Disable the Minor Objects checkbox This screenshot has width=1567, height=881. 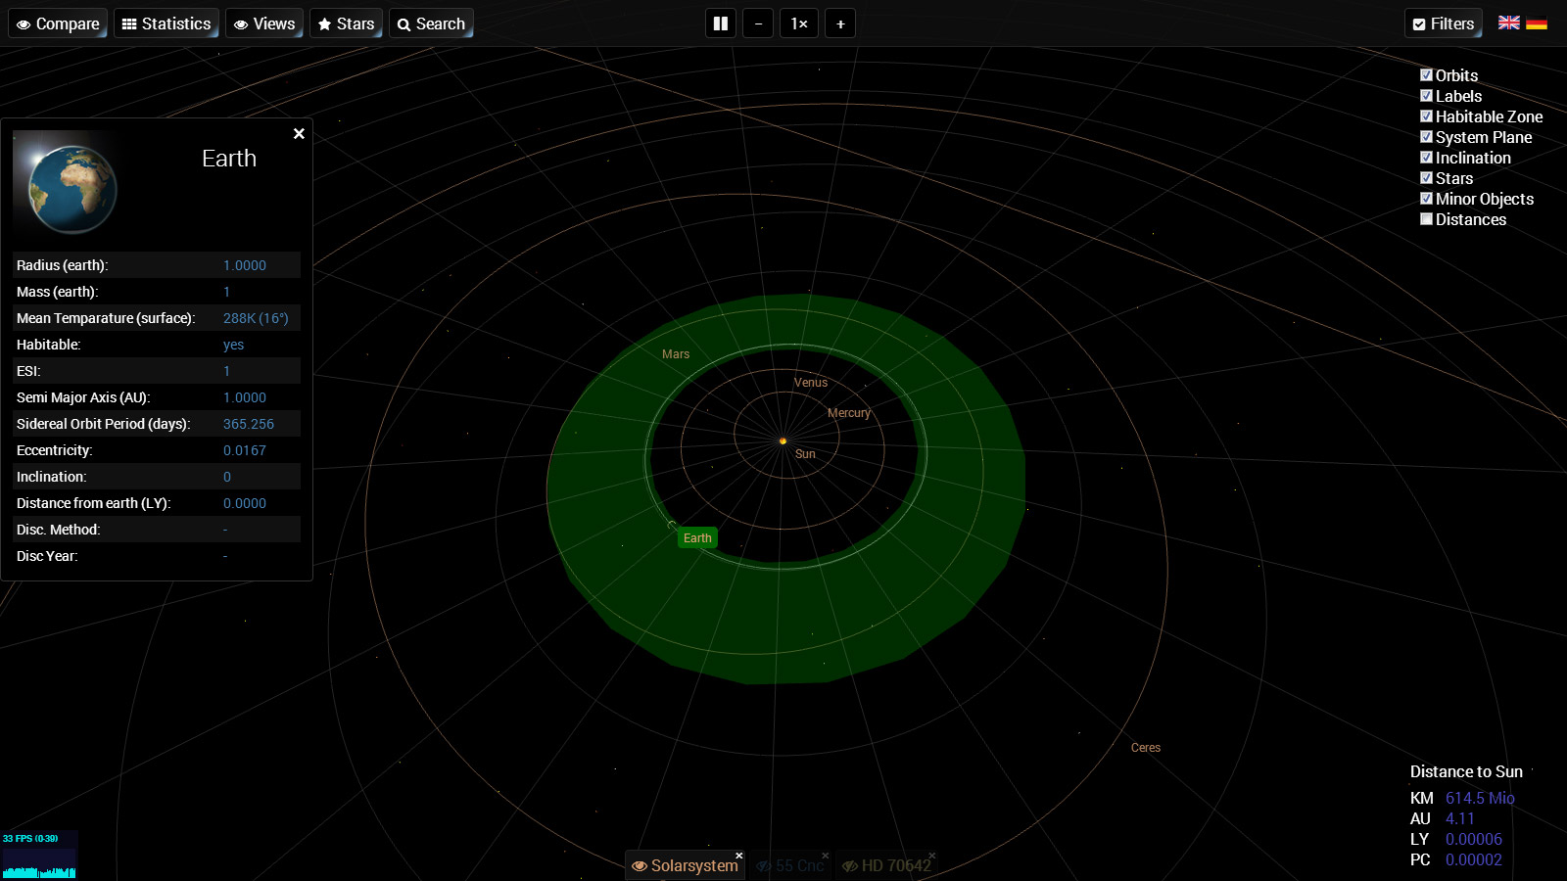pyautogui.click(x=1426, y=198)
